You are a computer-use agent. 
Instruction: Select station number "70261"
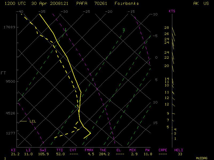tap(101, 3)
